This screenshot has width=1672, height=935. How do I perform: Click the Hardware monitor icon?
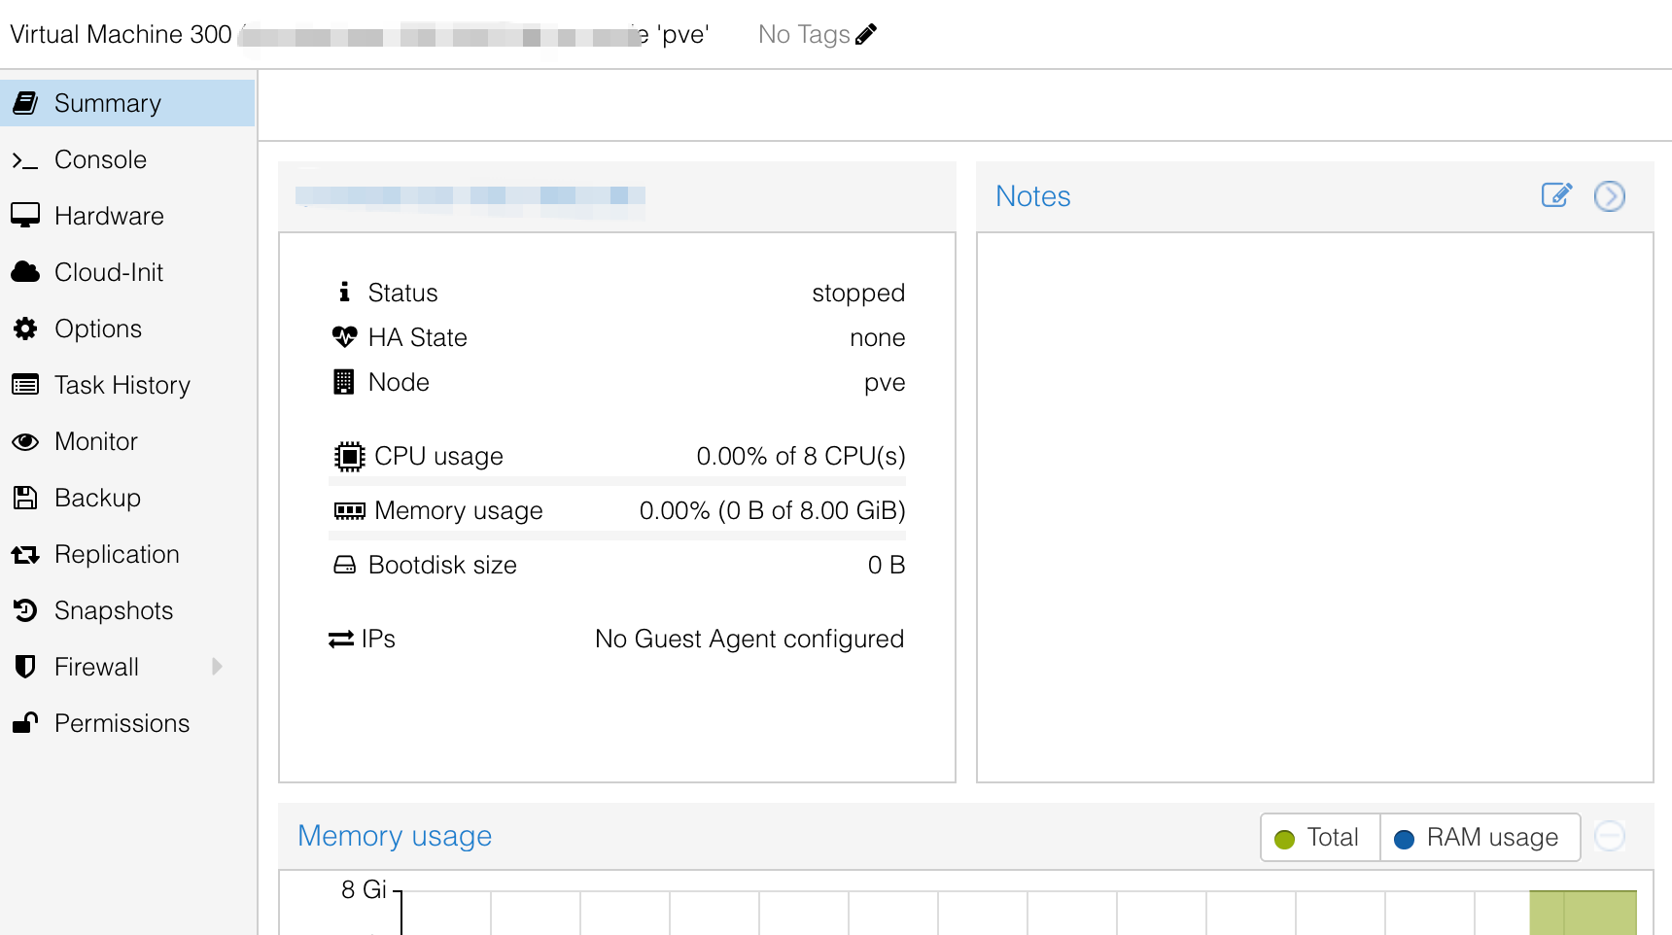pyautogui.click(x=25, y=216)
